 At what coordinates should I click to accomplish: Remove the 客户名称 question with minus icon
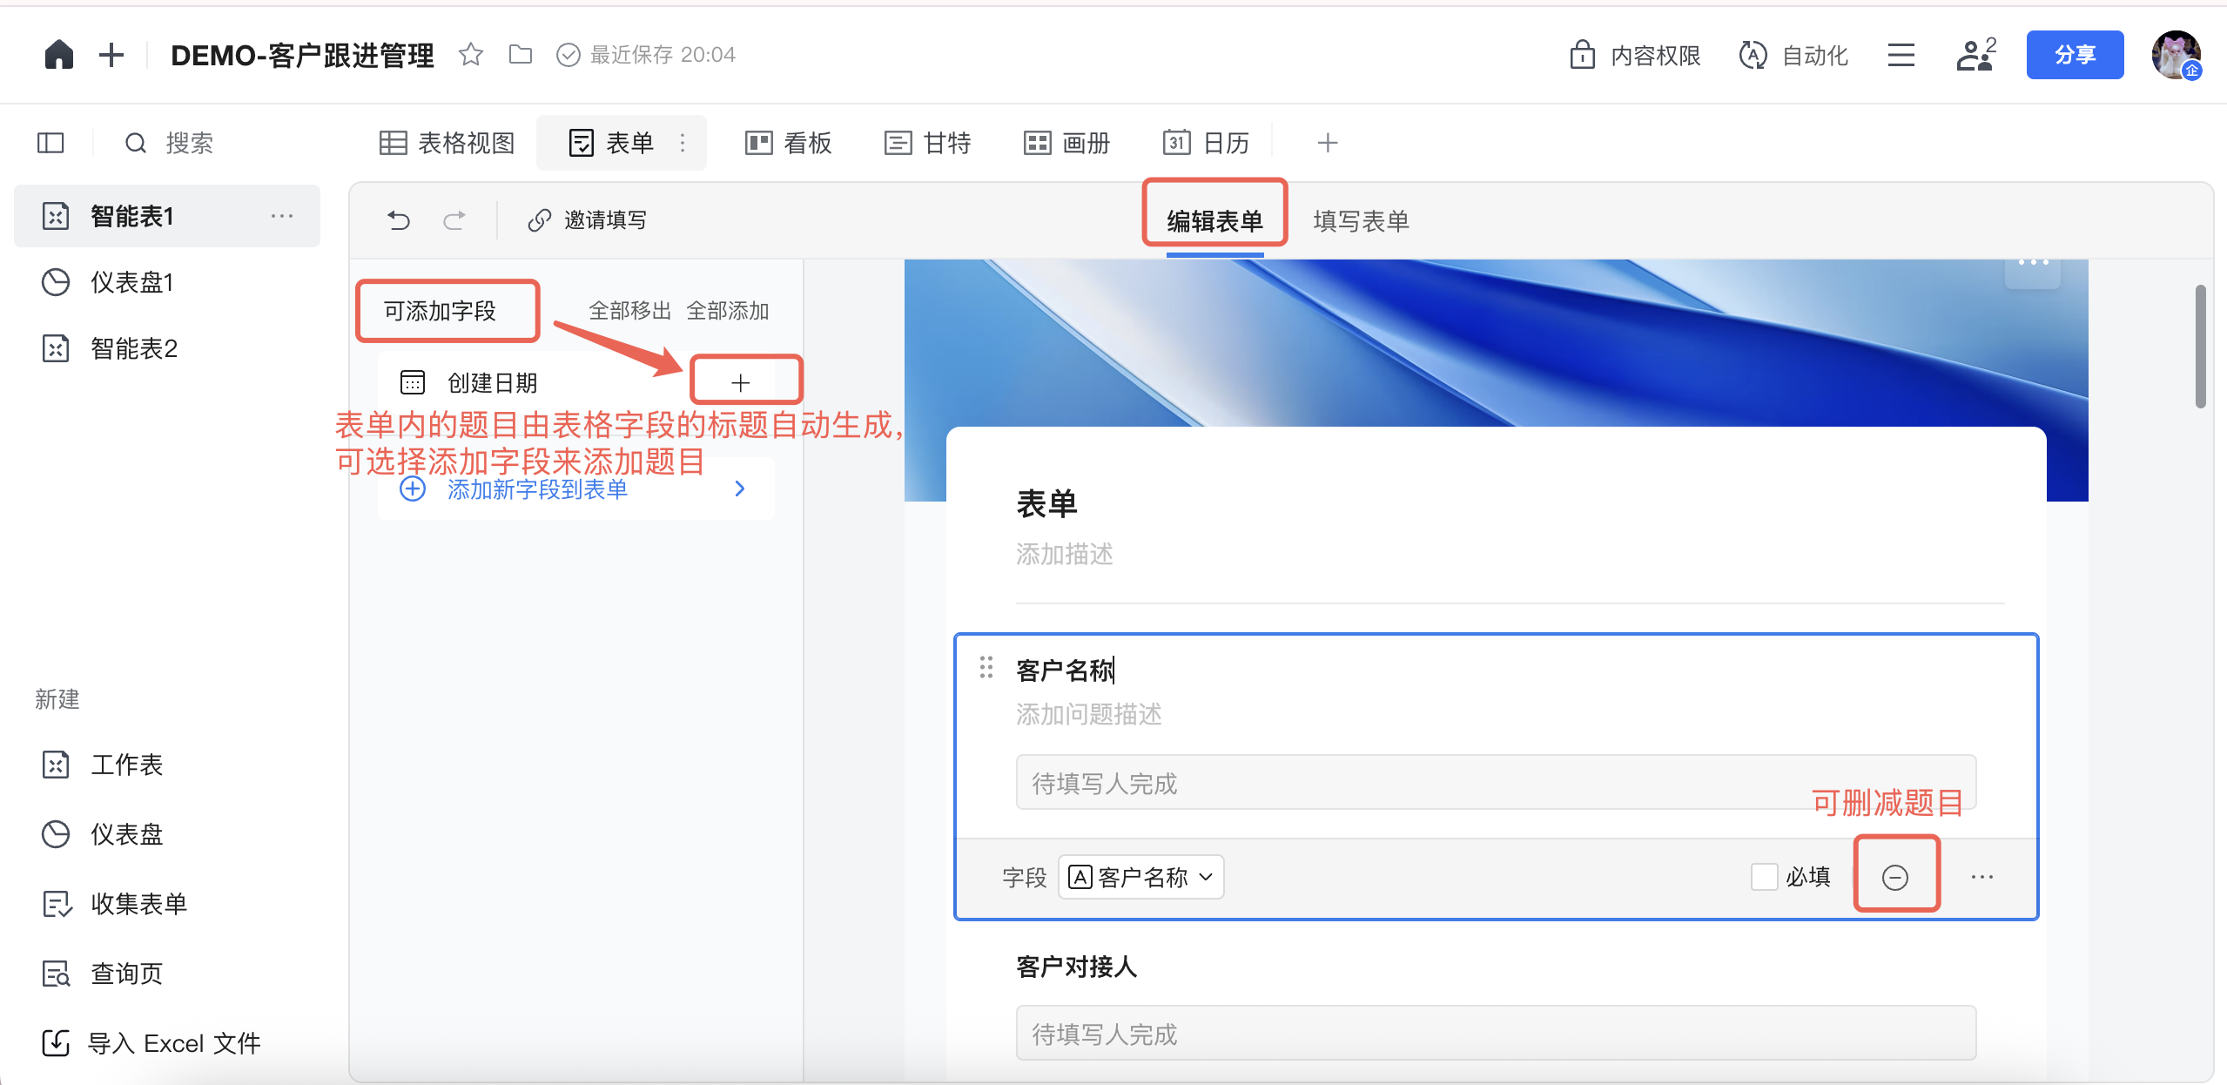(1894, 877)
